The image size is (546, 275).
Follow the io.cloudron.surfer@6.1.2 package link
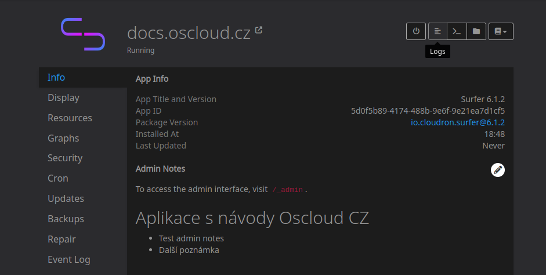[457, 122]
